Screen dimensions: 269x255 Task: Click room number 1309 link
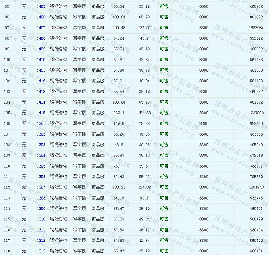tap(41, 209)
